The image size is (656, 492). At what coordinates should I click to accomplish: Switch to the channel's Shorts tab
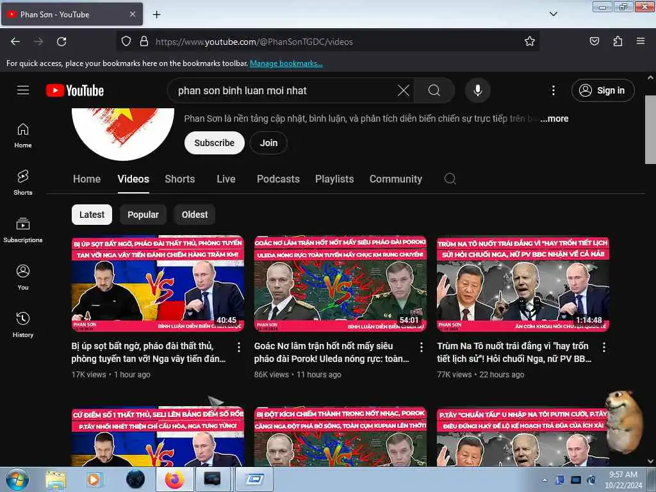(180, 179)
